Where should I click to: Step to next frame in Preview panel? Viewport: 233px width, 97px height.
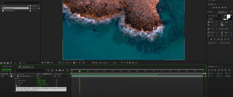[x=222, y=7]
